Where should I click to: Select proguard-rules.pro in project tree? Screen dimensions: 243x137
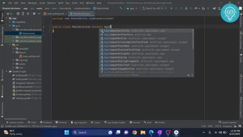pyautogui.click(x=25, y=83)
